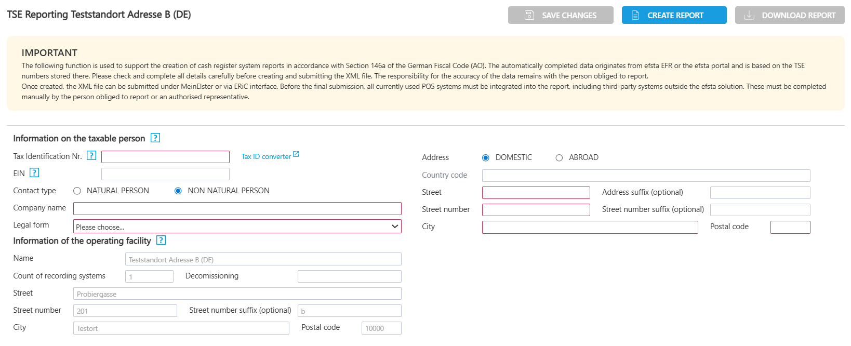Focus the taxable person Street number field

coord(536,210)
